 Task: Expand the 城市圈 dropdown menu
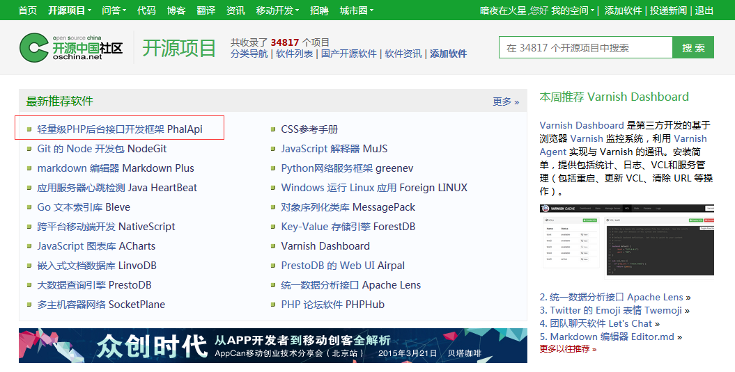357,10
